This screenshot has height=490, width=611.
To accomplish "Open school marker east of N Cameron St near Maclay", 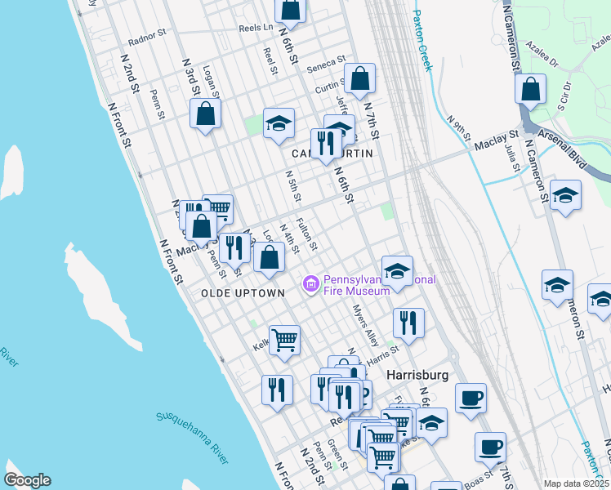I will click(x=565, y=197).
